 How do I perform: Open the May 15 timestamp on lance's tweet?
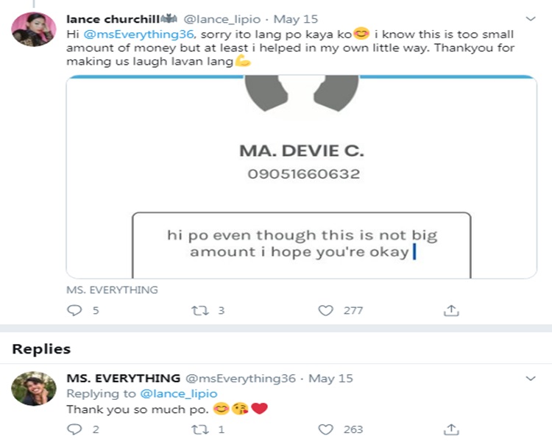pos(296,19)
